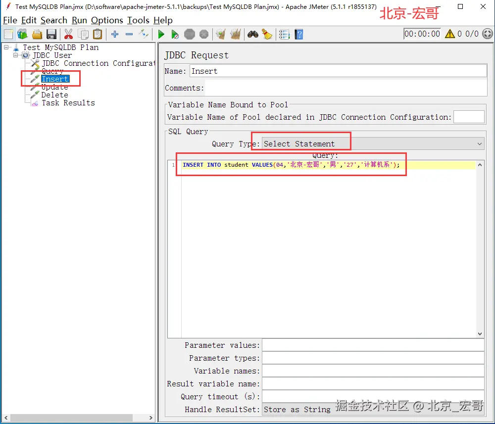Select Task Results listener in tree

pos(68,103)
